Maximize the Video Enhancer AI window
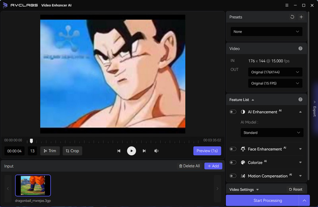 304,5
